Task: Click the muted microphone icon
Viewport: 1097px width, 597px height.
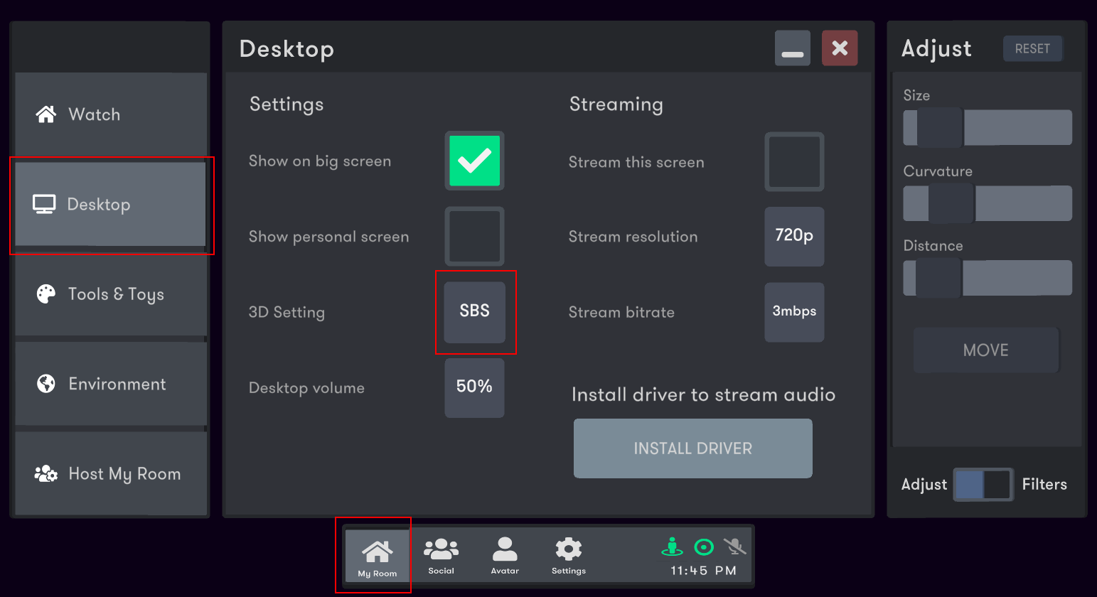Action: 734,547
